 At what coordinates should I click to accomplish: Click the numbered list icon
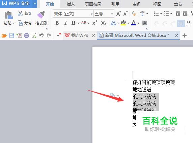[166, 14]
